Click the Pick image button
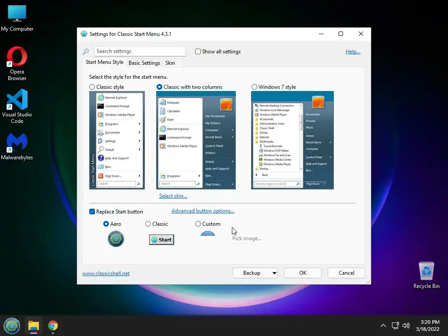The width and height of the screenshot is (448, 336). pos(247,238)
